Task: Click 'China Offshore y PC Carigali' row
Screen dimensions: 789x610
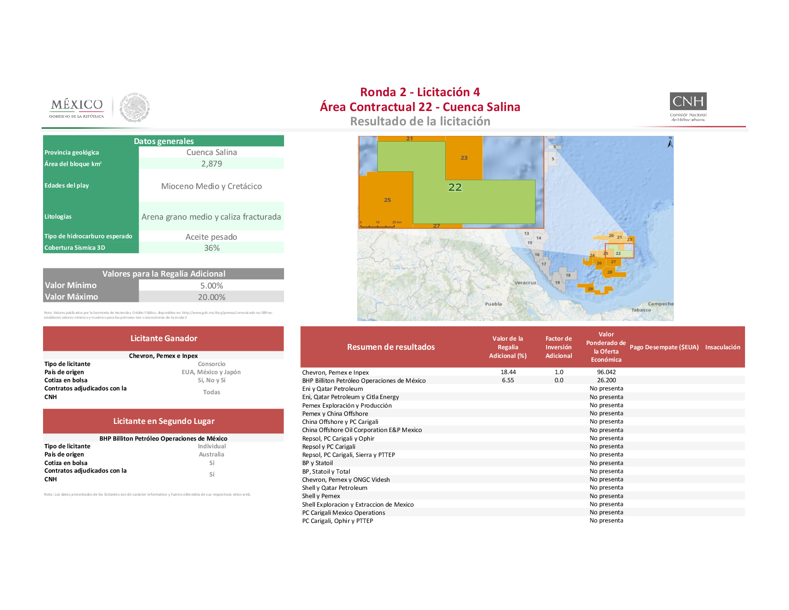Action: click(523, 421)
